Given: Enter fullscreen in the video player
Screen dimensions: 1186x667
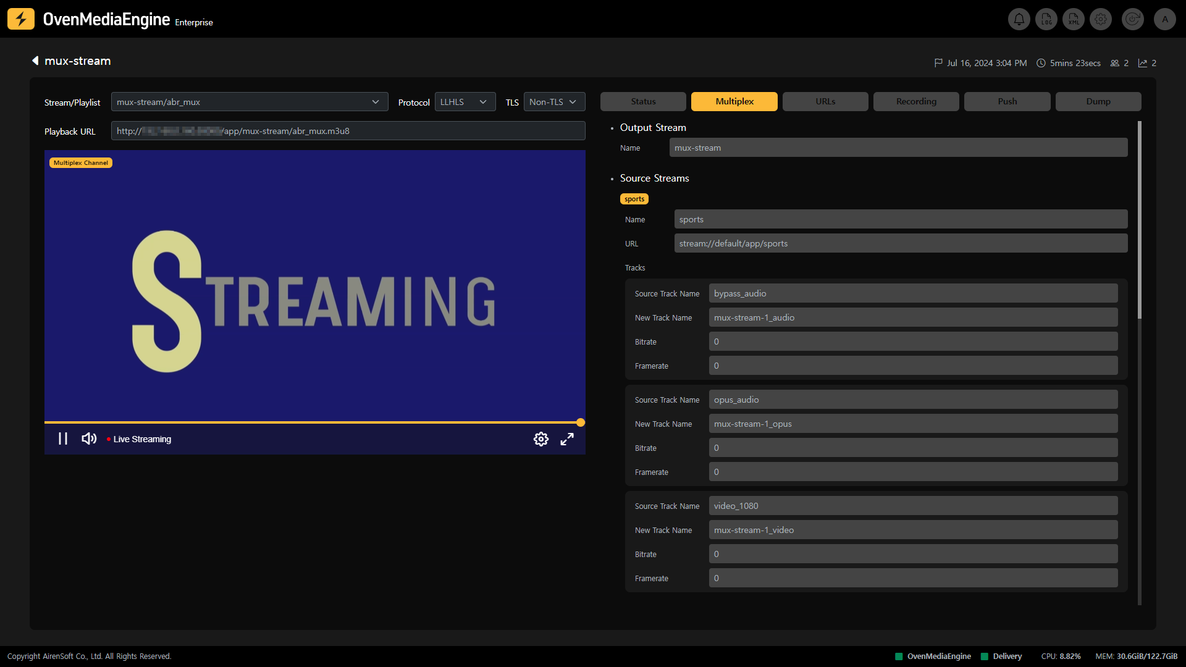Looking at the screenshot, I should [x=567, y=439].
